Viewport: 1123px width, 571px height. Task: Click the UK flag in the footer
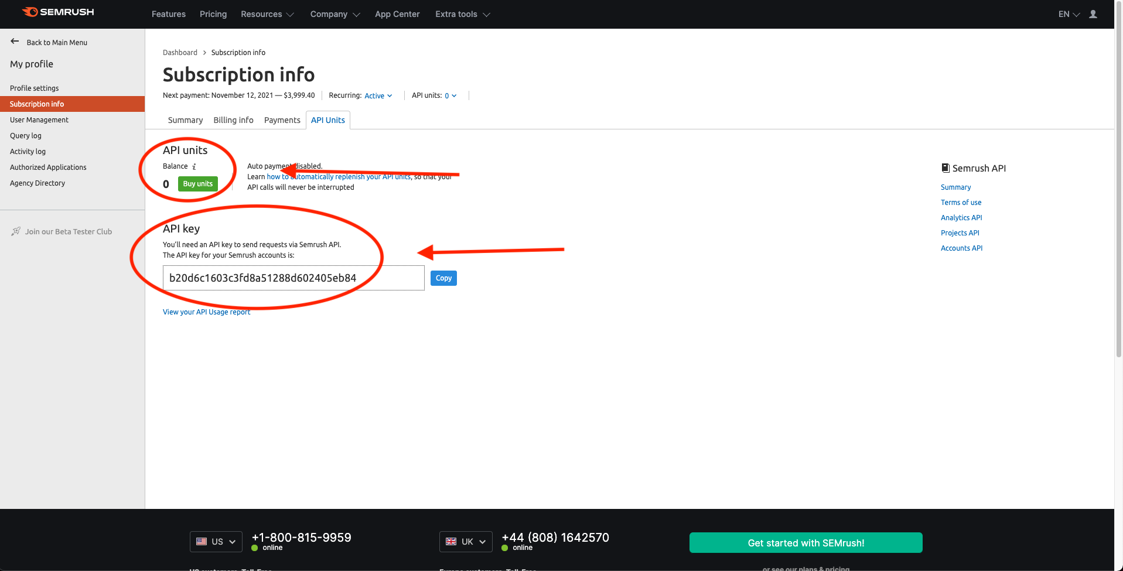451,541
